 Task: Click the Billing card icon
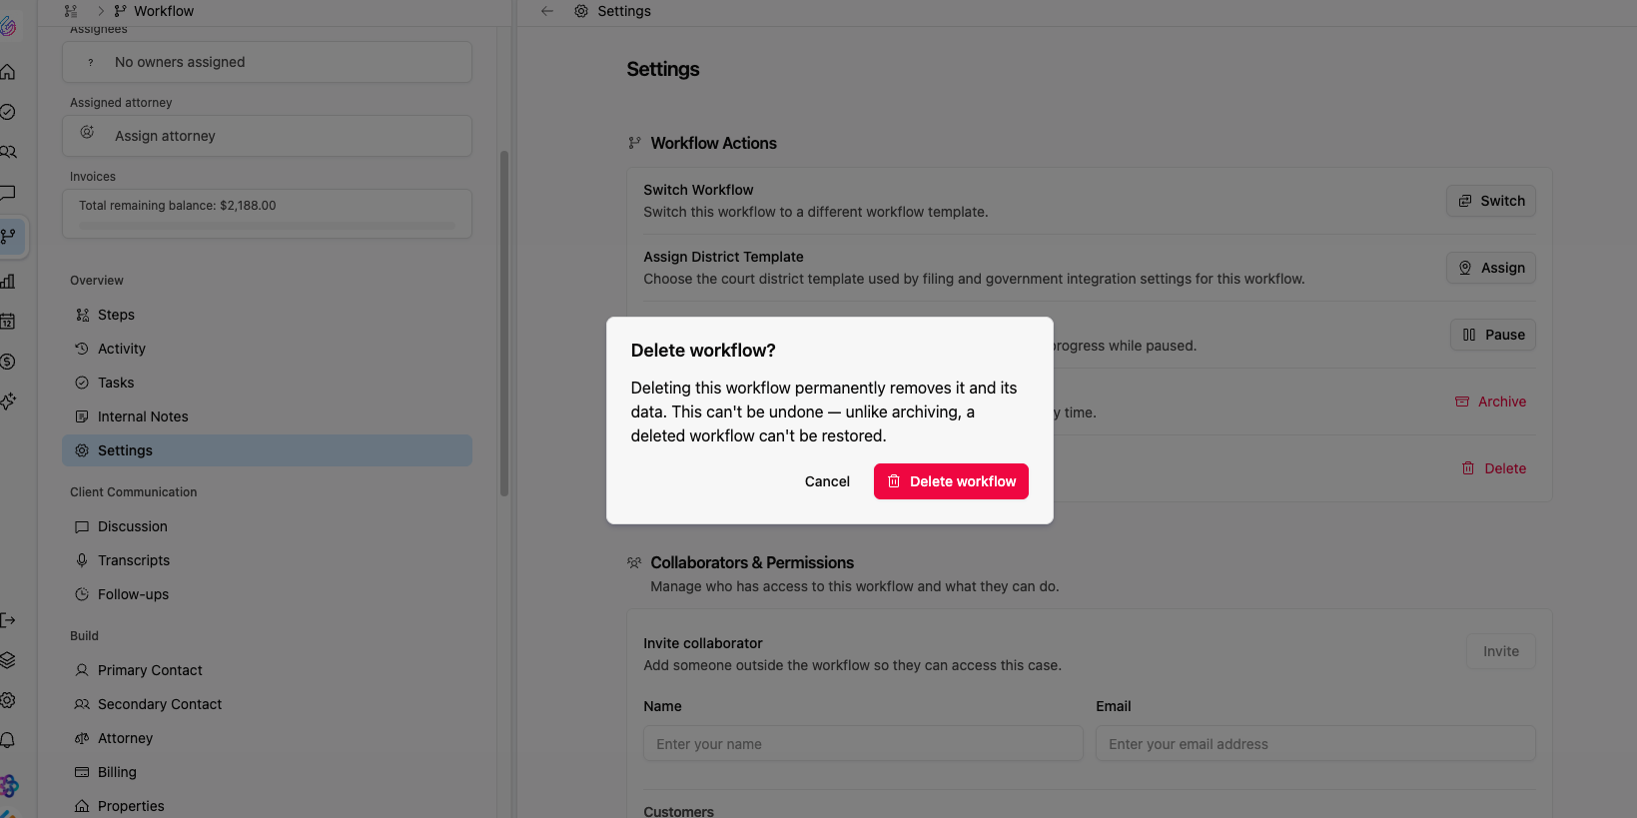coord(82,772)
